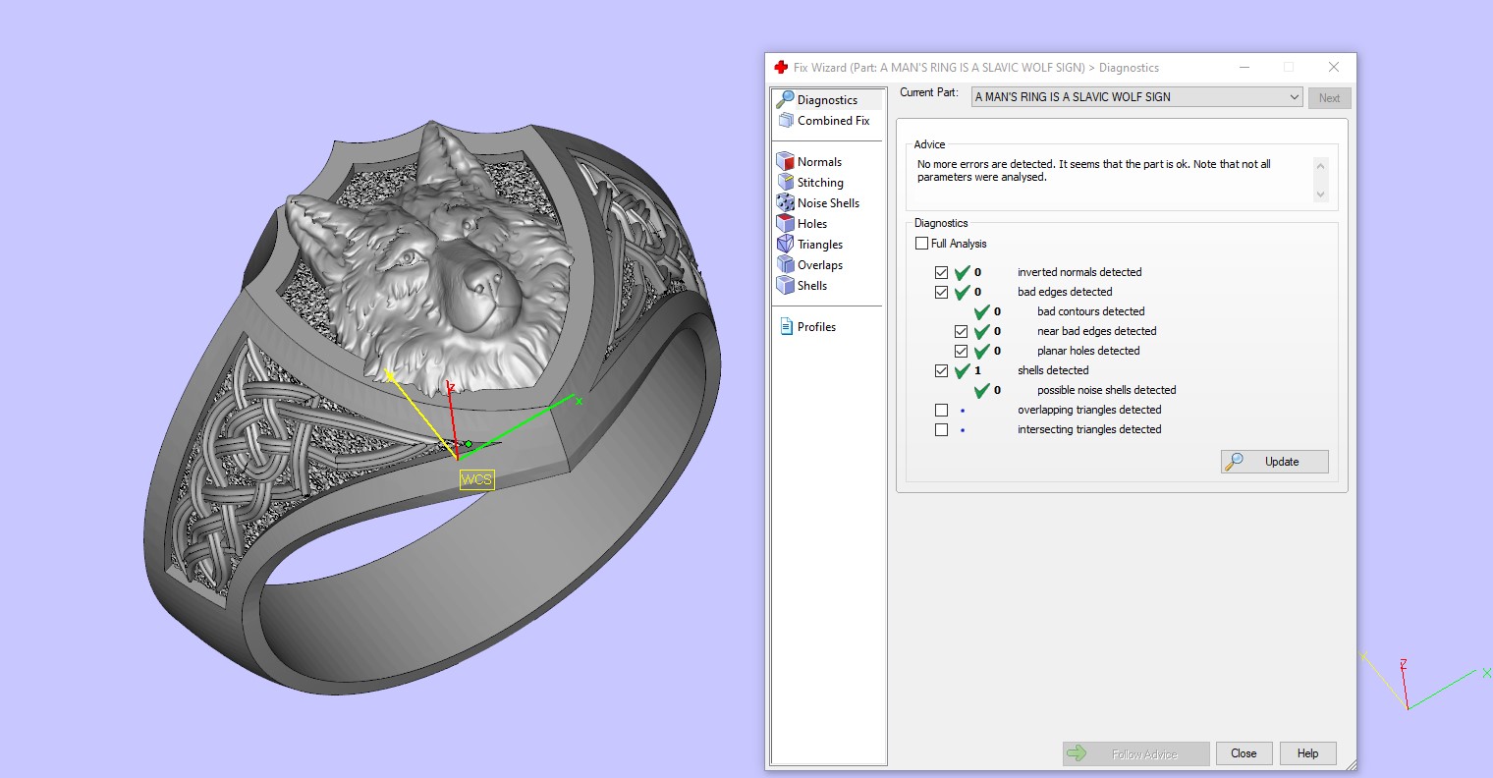Click the magnifier icon on Update button
Screen dimensions: 1493x778
coord(1236,462)
